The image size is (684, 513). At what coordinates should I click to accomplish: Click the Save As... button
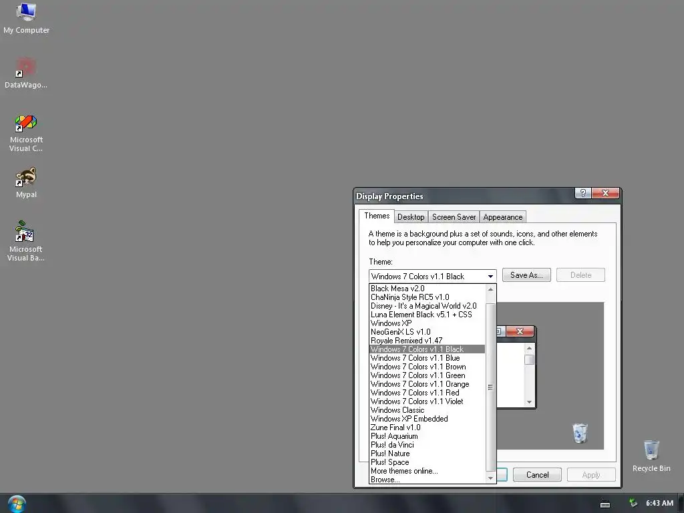click(526, 275)
